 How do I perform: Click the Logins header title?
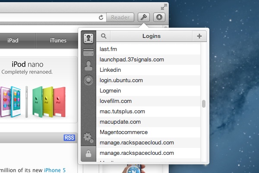pos(152,36)
